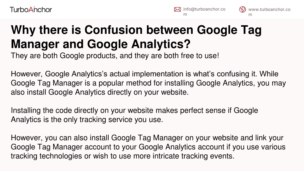The image size is (304, 171).
Task: Click the word "Confusion" in the heading
Action: pyautogui.click(x=113, y=30)
